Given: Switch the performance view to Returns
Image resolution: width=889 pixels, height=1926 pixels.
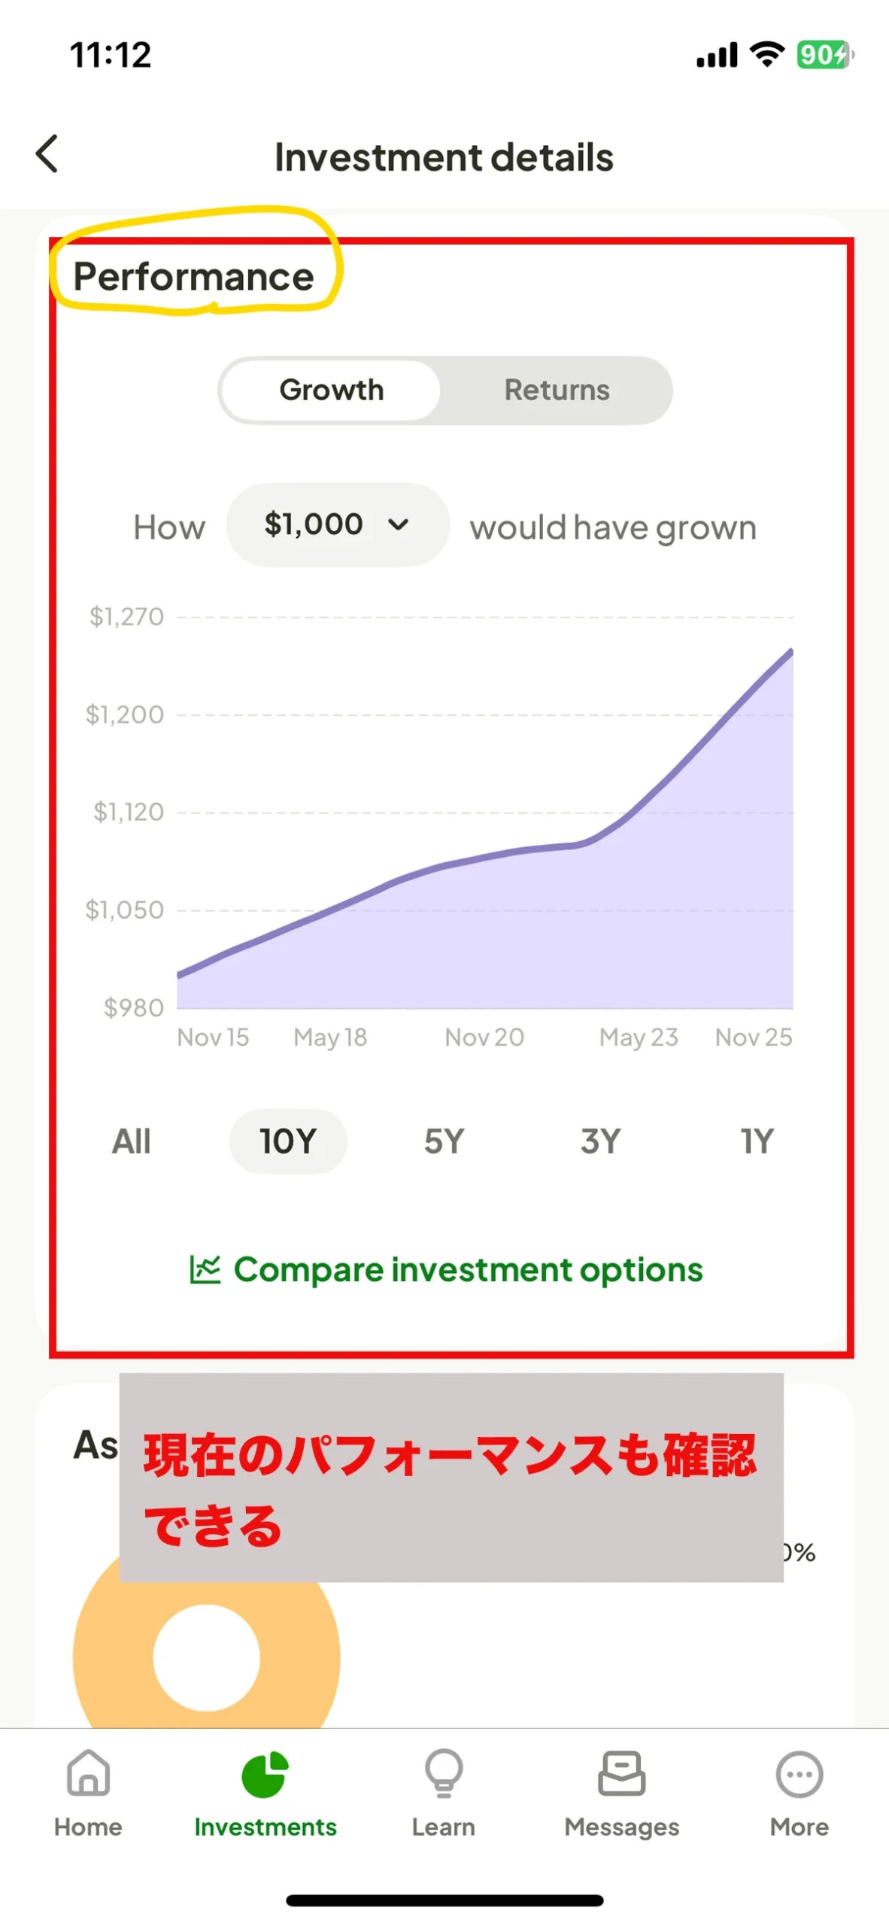Looking at the screenshot, I should coord(557,390).
